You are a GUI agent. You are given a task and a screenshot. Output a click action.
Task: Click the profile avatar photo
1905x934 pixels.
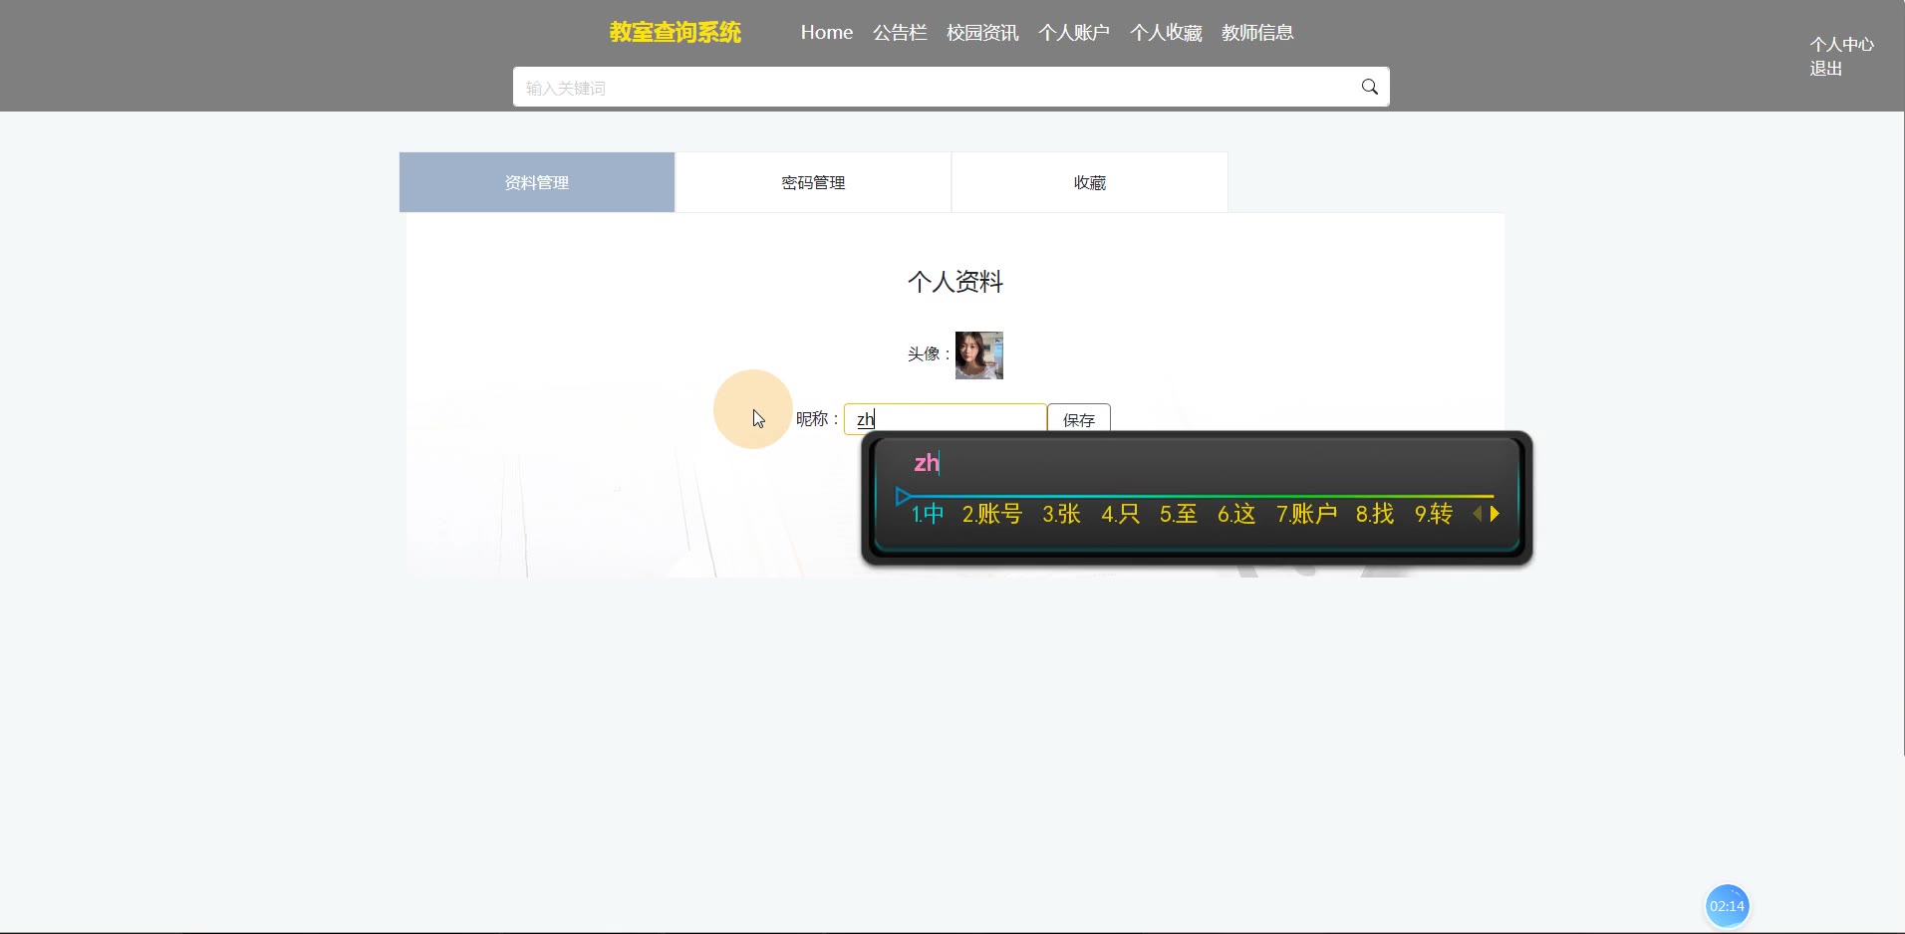pyautogui.click(x=978, y=355)
